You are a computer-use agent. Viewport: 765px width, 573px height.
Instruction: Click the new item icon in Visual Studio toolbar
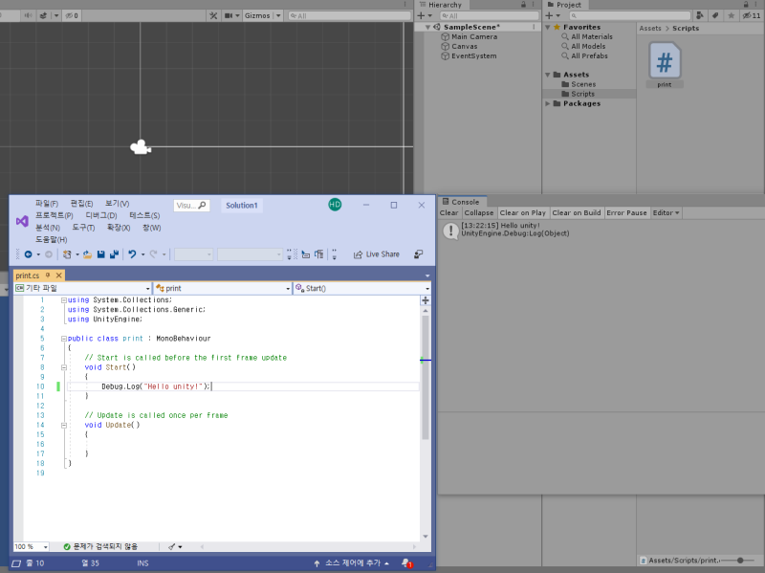point(67,254)
